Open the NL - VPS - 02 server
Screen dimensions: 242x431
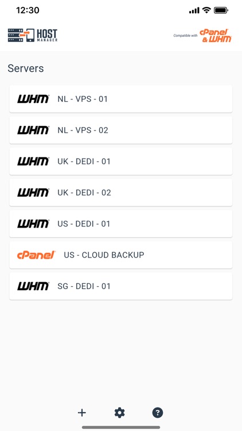click(x=121, y=130)
